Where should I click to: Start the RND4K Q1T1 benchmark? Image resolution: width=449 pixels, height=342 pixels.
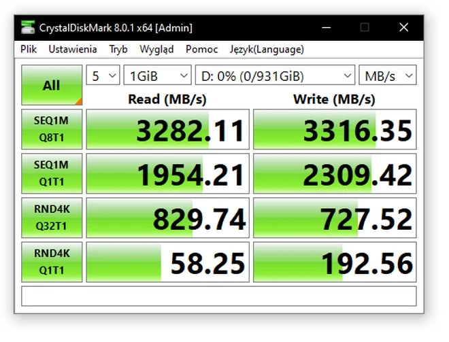pos(52,262)
